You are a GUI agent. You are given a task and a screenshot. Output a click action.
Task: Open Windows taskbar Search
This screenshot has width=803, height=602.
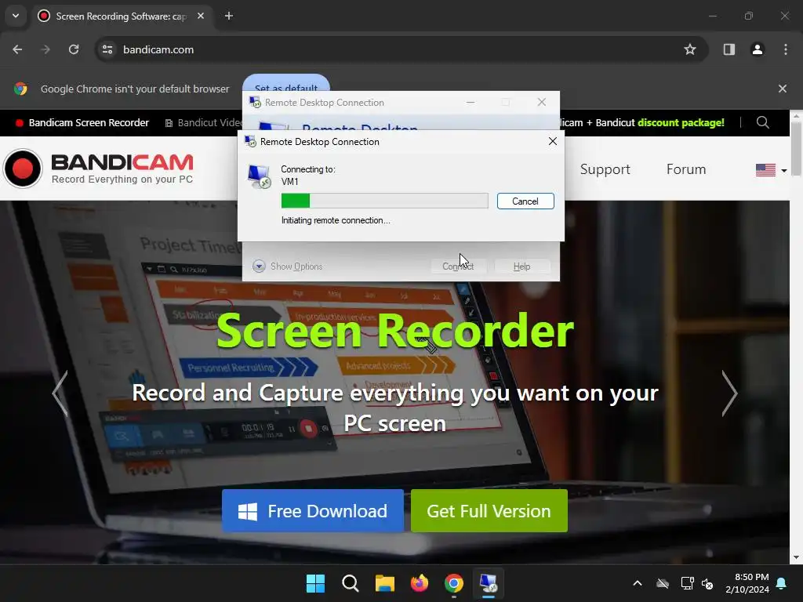click(x=351, y=583)
